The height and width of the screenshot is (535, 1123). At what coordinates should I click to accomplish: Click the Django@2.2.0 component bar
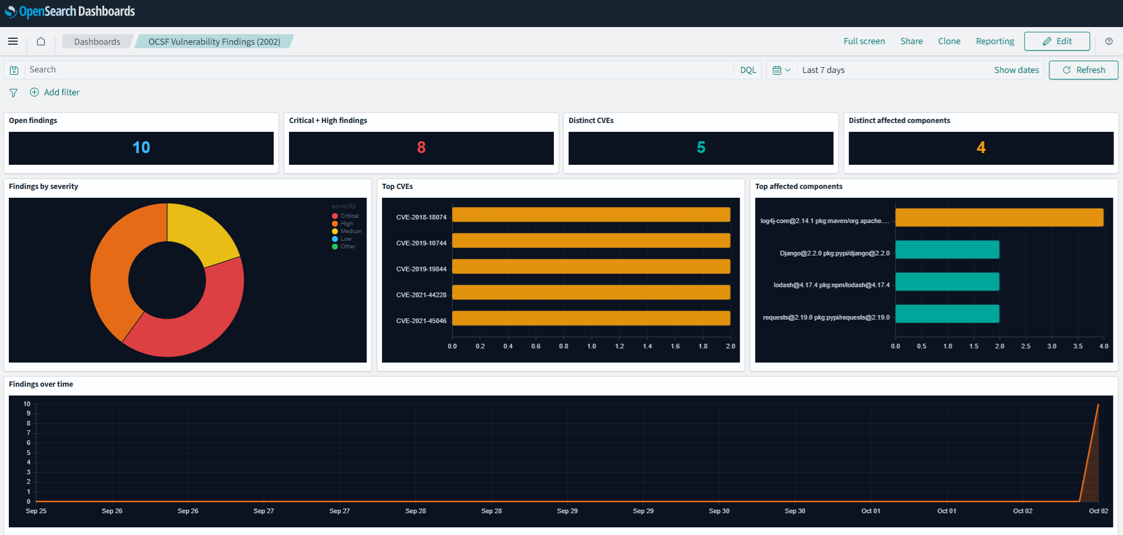(947, 250)
